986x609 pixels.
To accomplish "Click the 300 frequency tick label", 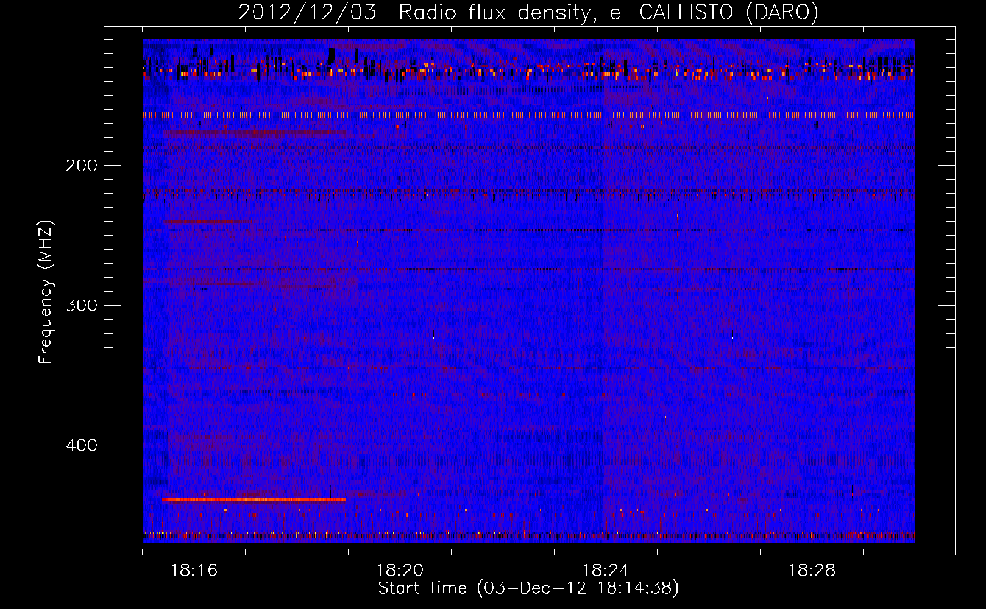I will (x=82, y=305).
